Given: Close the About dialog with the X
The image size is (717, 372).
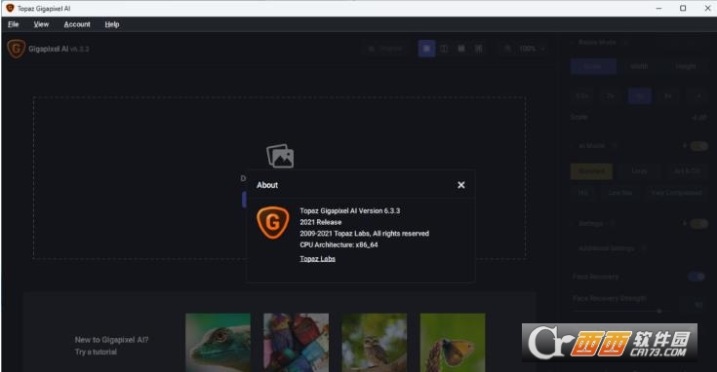Looking at the screenshot, I should 460,185.
